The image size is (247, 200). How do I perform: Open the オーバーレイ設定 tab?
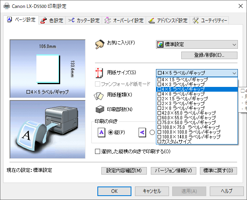tap(124, 20)
